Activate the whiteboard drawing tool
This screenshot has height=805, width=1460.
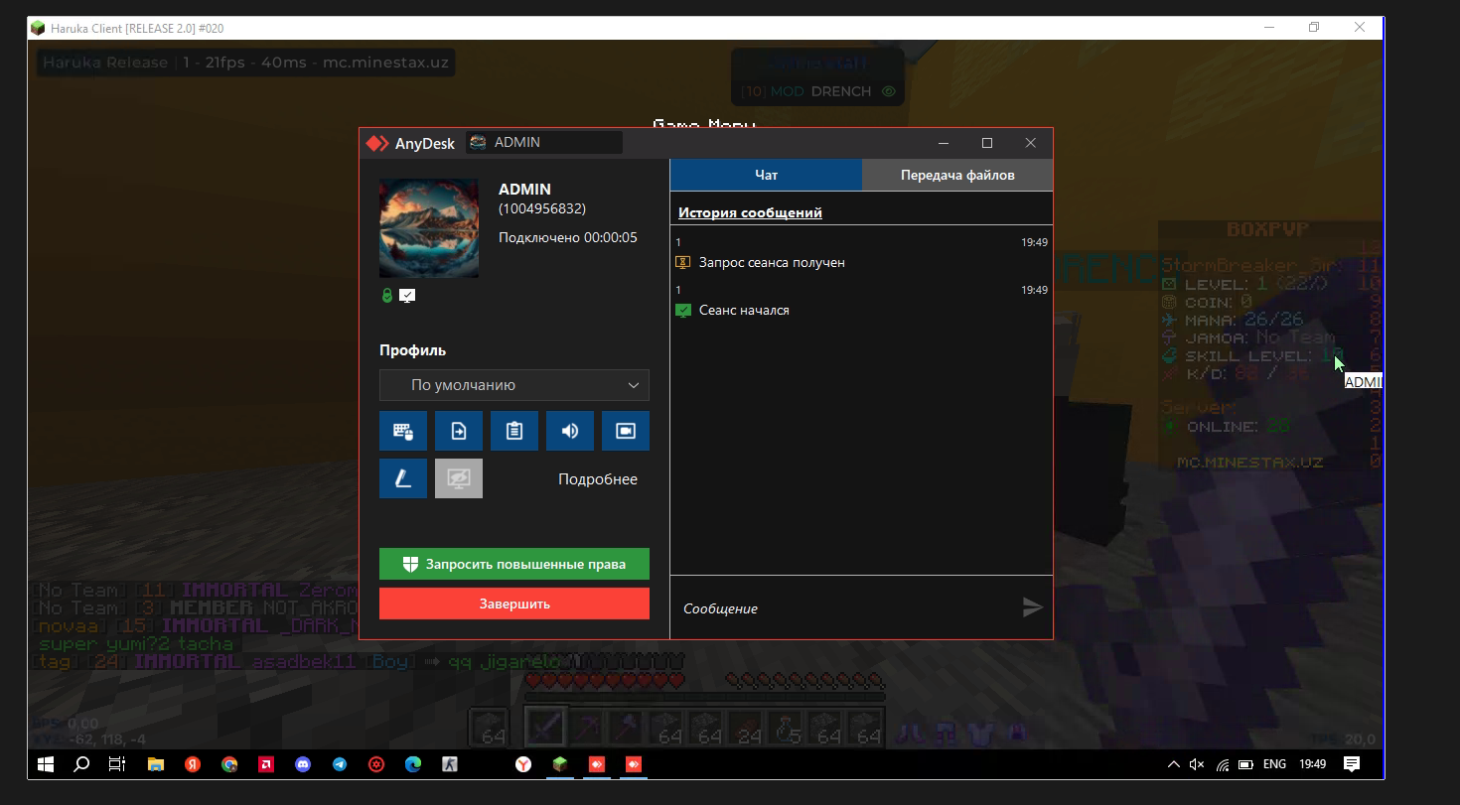pyautogui.click(x=403, y=477)
